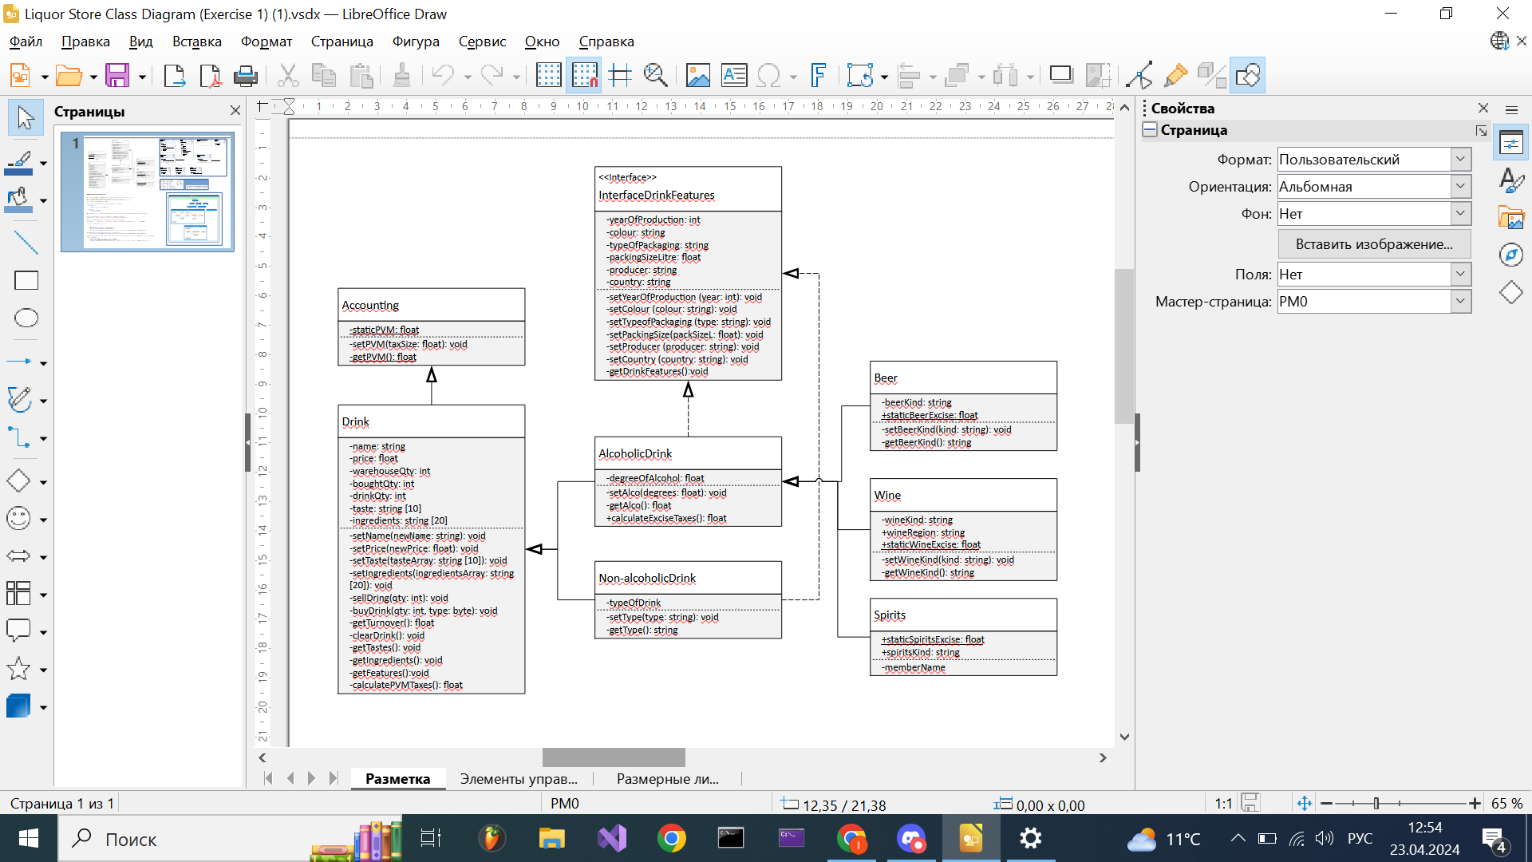Click the Align objects icon

coord(909,76)
